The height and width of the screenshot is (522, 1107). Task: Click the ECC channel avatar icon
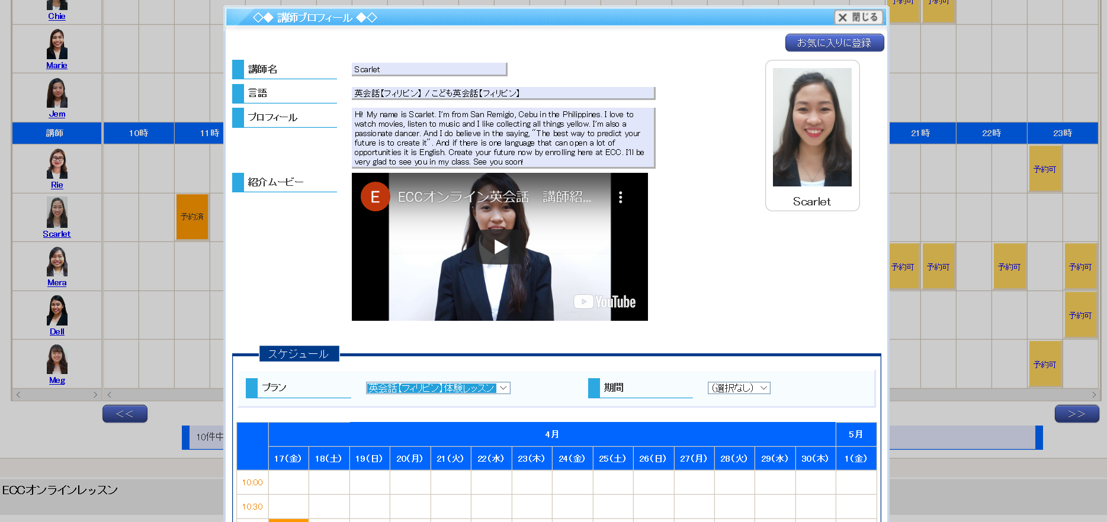[375, 197]
